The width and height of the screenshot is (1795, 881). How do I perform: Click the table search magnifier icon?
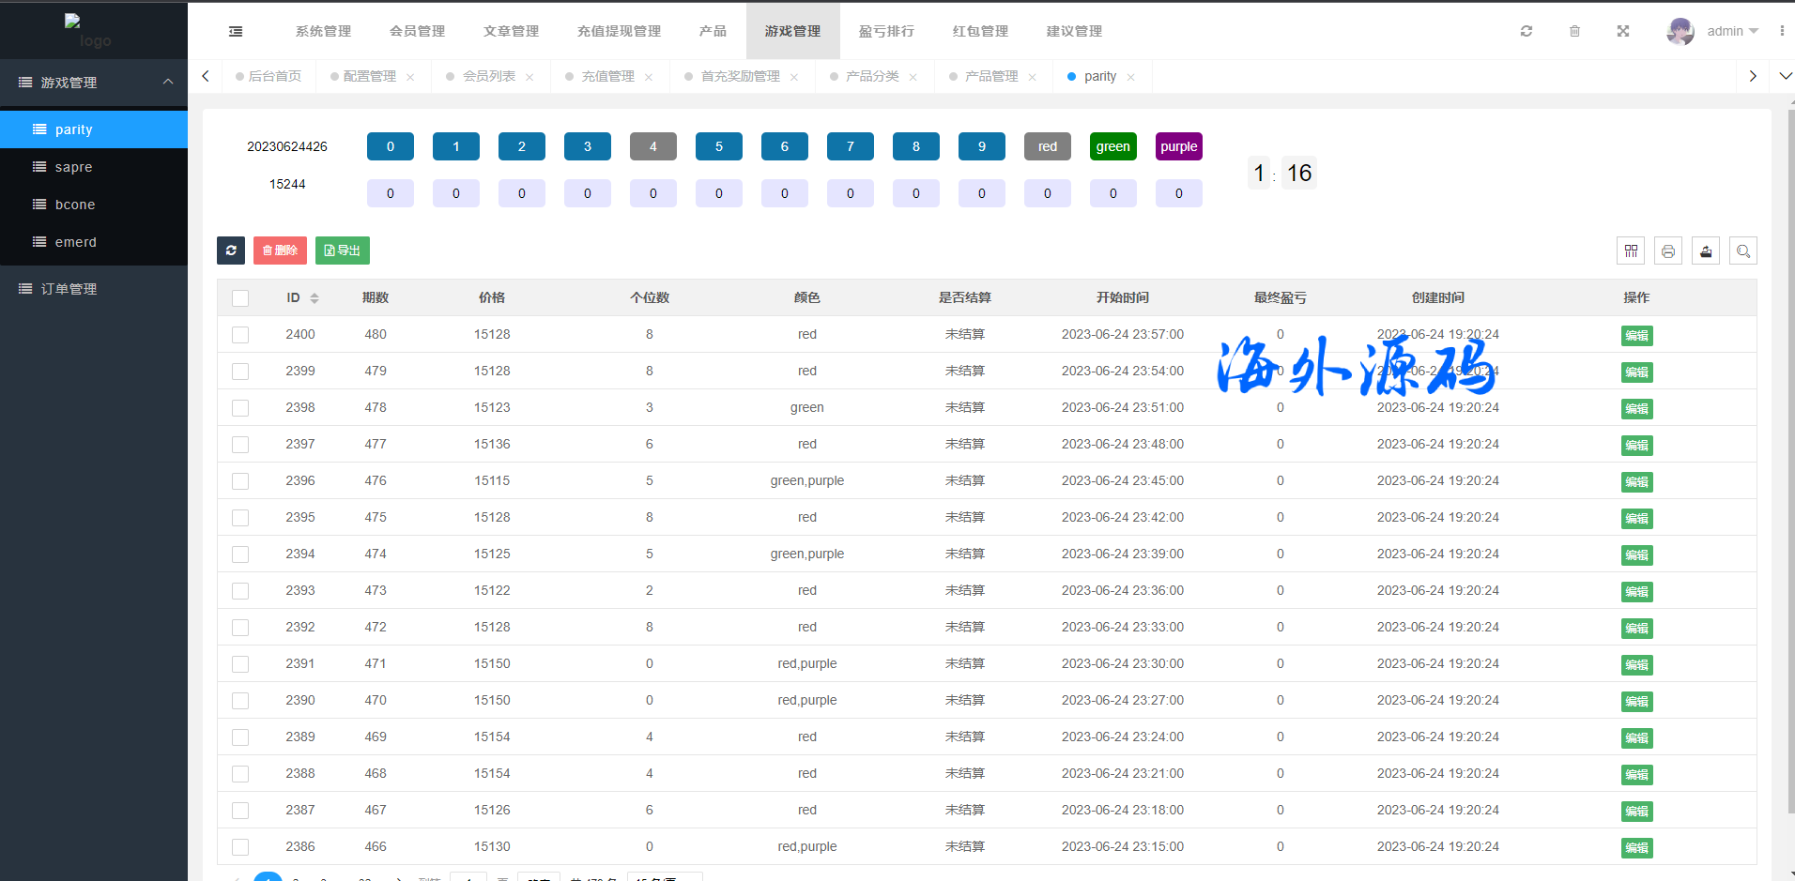point(1743,251)
